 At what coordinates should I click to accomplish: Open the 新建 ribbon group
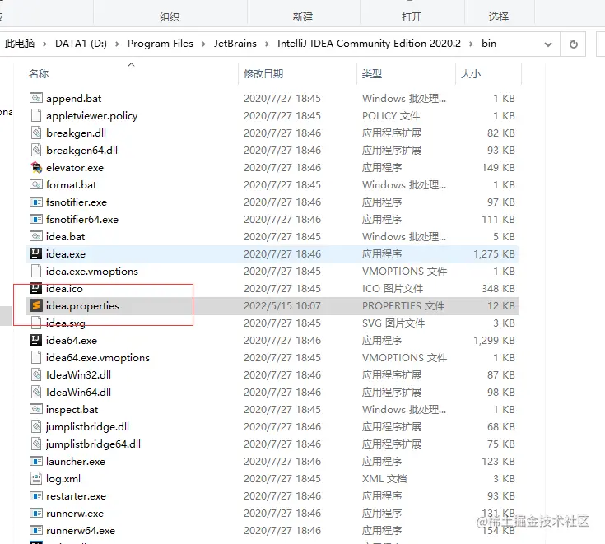click(303, 16)
